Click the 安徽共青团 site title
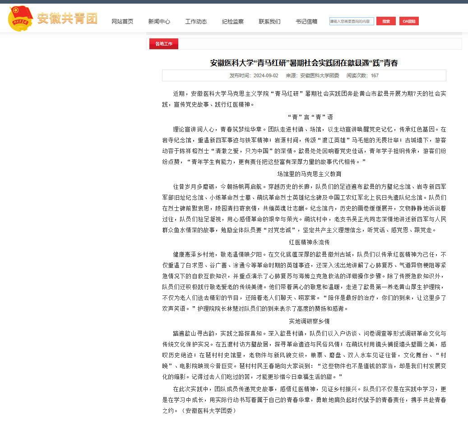Viewport: 468px width, 421px height. [67, 19]
